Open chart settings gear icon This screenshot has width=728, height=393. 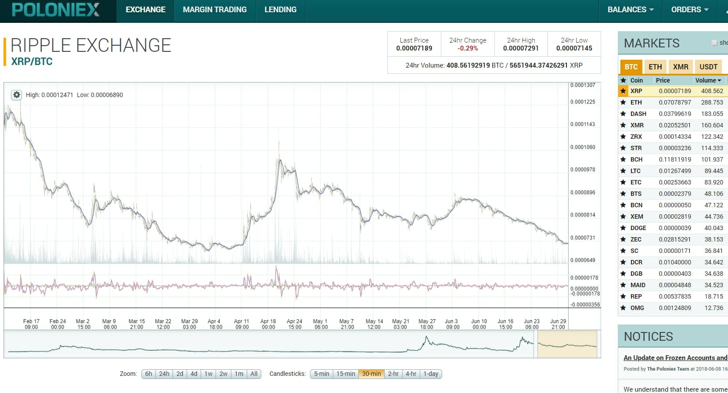16,95
